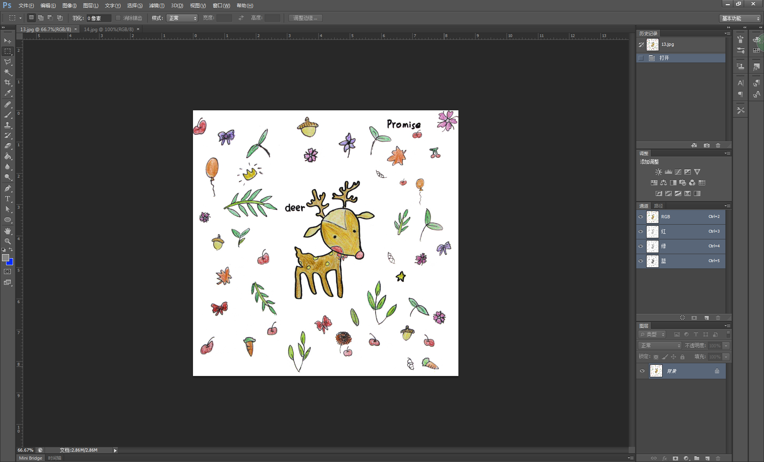The image size is (764, 462).
Task: Open layer filter 类型 dropdown
Action: click(652, 335)
